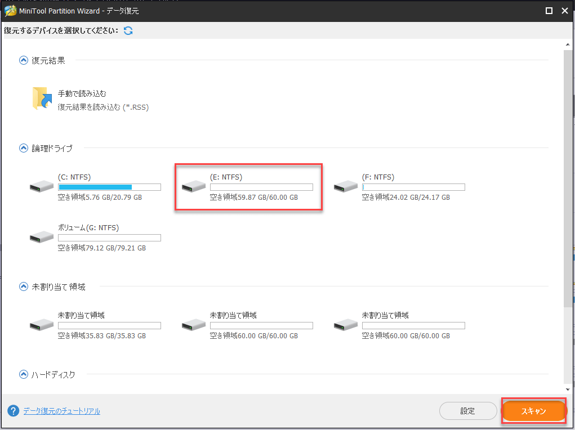Screen dimensions: 575x430
Task: Open the 設定 button
Action: pos(468,411)
